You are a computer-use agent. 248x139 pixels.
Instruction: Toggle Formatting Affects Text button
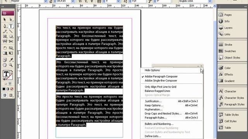click(10, 84)
